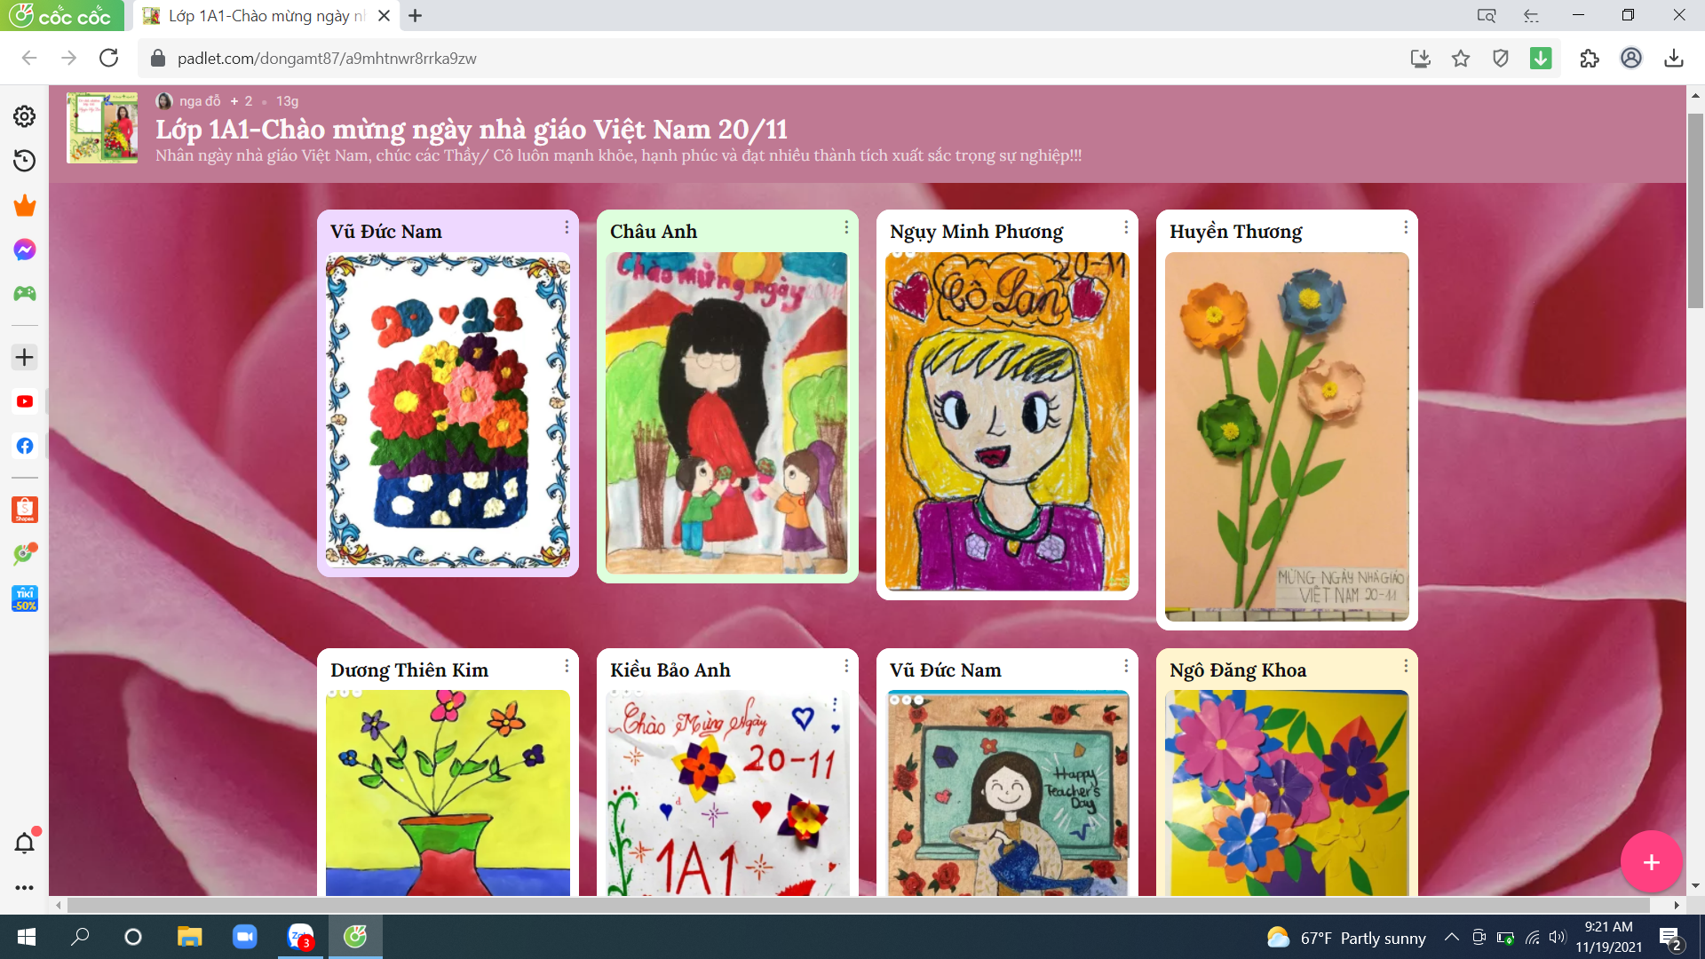Open notifications bell in sidebar
Screen dimensions: 1705x959
pos(25,843)
